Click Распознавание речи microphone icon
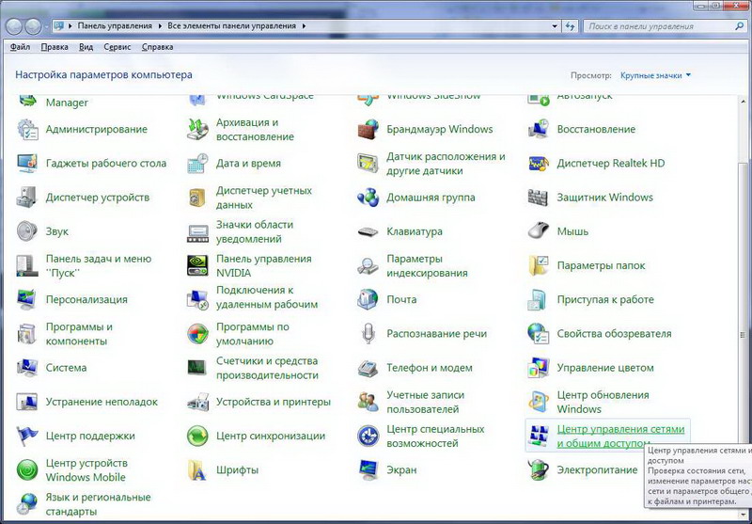Screen dimensions: 752x524 point(368,334)
